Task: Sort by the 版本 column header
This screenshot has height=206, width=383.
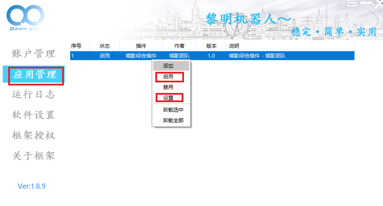Action: point(211,46)
